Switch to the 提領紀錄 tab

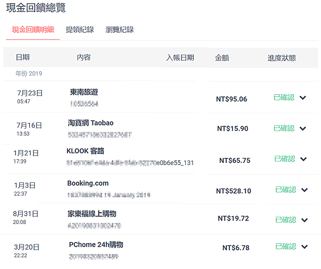click(x=79, y=30)
